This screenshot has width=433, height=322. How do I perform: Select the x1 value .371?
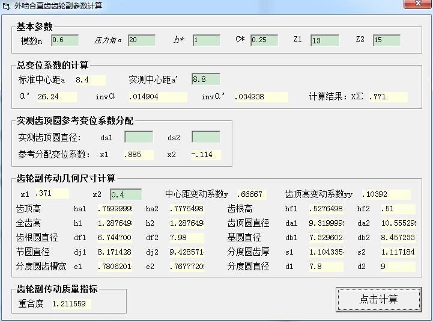[x=52, y=193]
